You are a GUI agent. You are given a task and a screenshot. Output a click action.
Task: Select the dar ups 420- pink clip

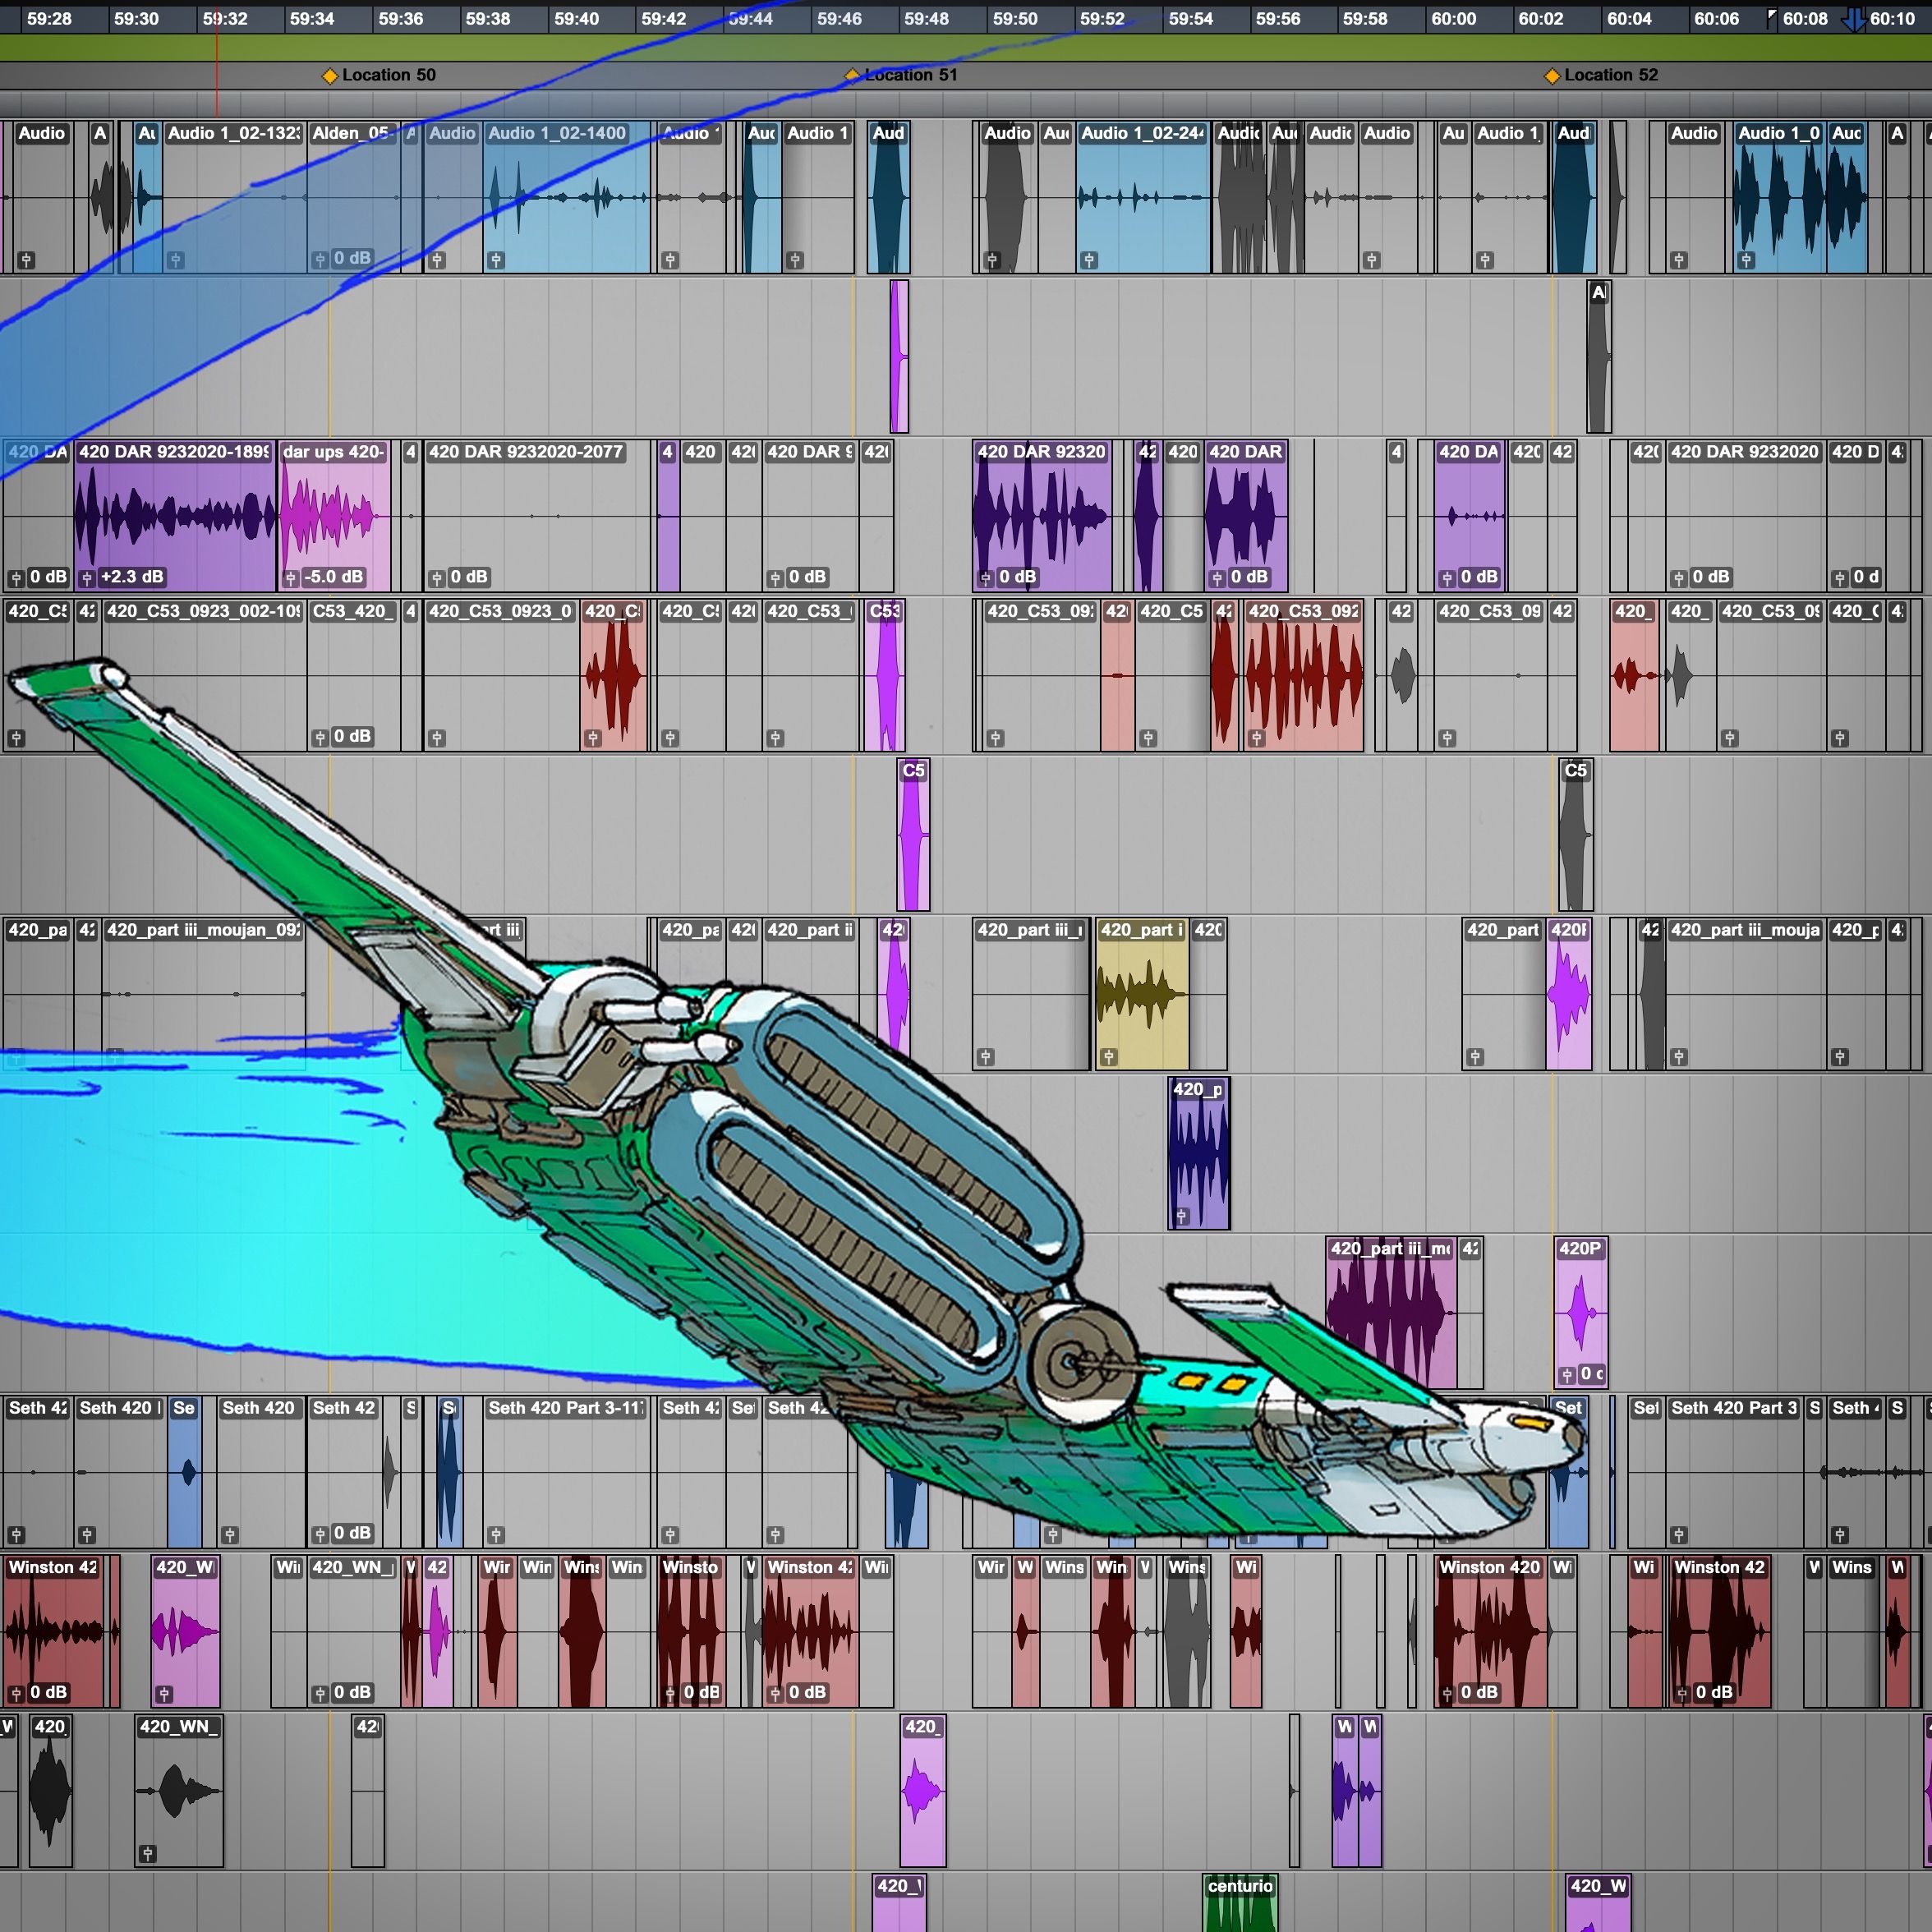coord(334,516)
